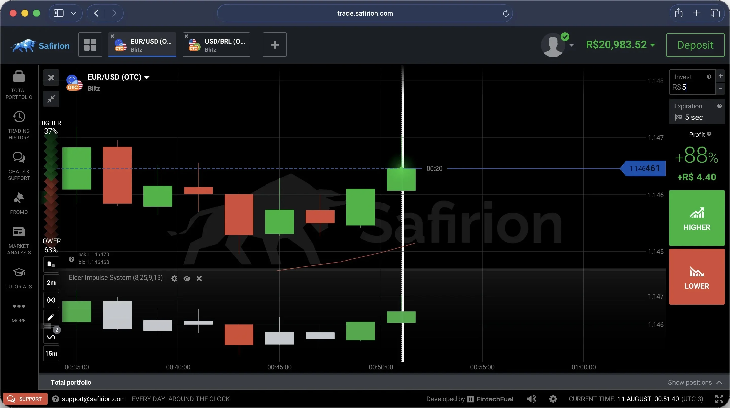Open Trading History from sidebar
730x408 pixels.
pos(19,125)
